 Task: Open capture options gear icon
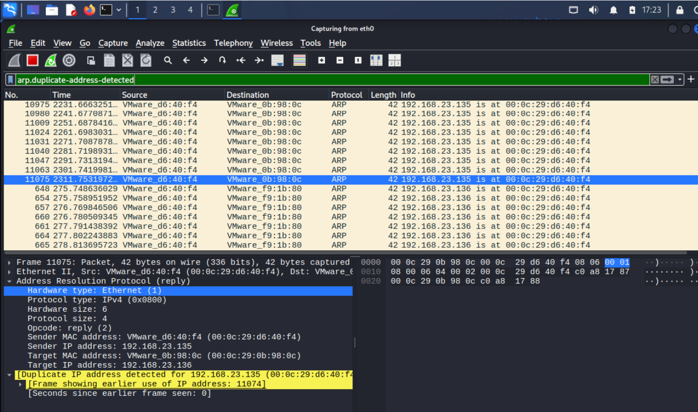pos(69,60)
